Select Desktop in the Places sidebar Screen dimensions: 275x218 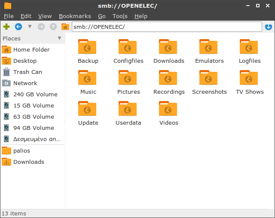pyautogui.click(x=33, y=61)
